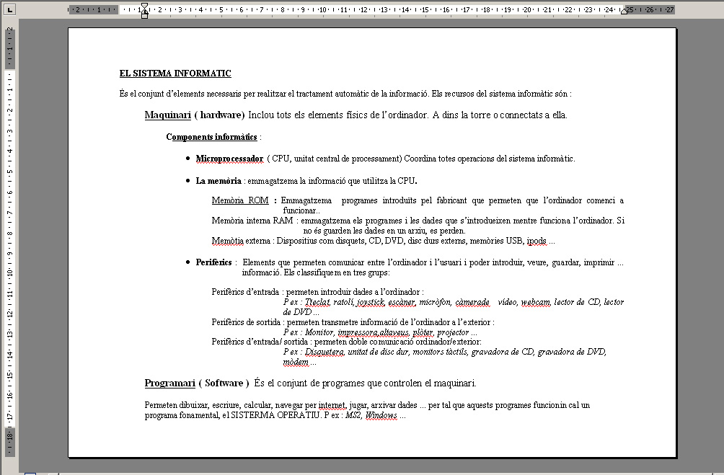Select the first line indent marker

tap(144, 6)
